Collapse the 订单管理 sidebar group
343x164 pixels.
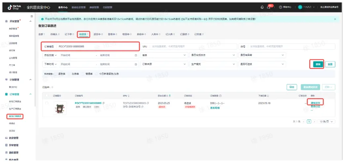(x=31, y=94)
